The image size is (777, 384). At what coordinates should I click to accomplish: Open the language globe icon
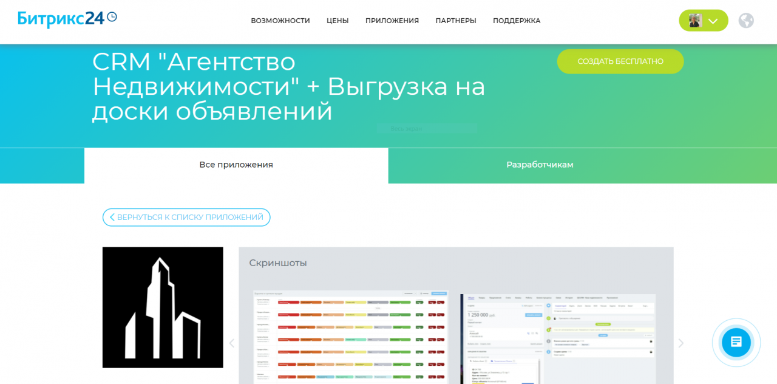pyautogui.click(x=746, y=21)
